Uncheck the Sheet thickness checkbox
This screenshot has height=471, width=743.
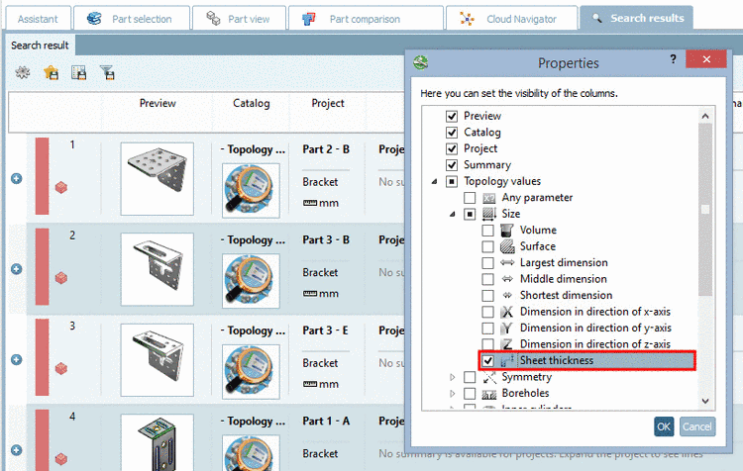[x=487, y=361]
